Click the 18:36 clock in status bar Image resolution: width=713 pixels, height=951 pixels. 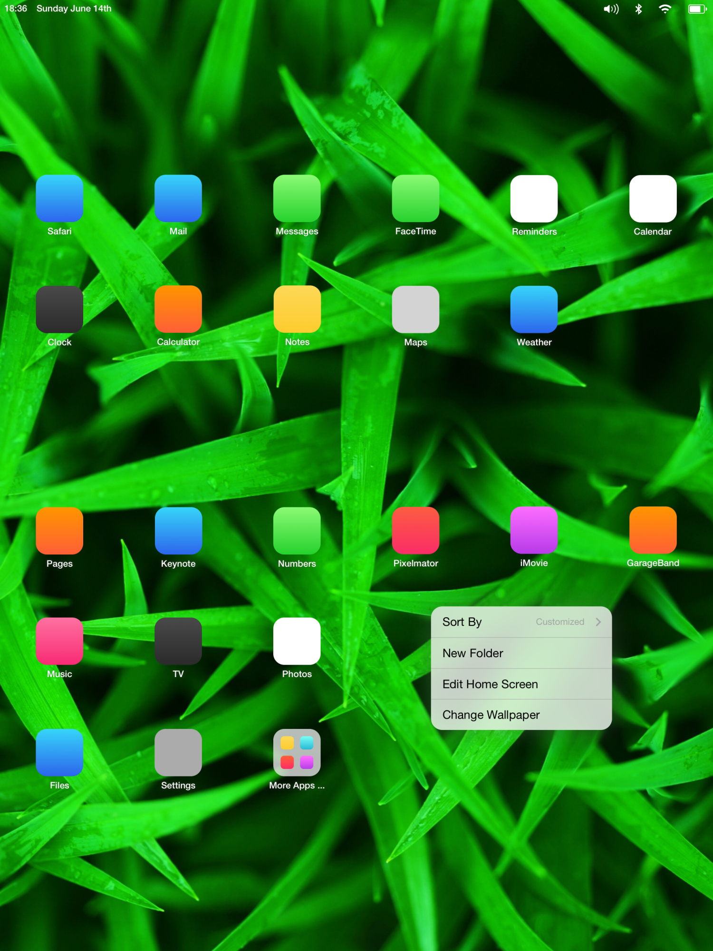16,9
